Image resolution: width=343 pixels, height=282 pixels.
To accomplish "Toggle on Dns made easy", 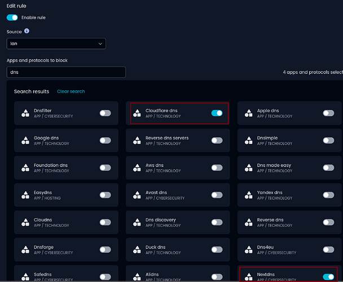I will pos(328,168).
